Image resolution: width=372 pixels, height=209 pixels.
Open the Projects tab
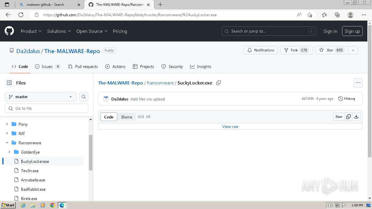tap(143, 66)
